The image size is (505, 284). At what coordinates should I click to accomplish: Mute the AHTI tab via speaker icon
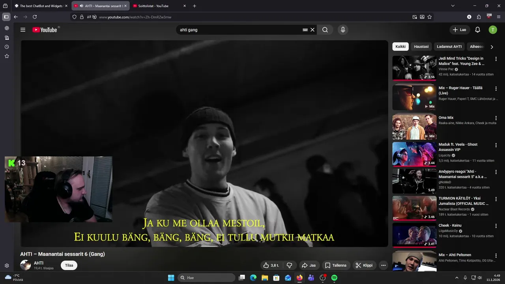coord(81,6)
